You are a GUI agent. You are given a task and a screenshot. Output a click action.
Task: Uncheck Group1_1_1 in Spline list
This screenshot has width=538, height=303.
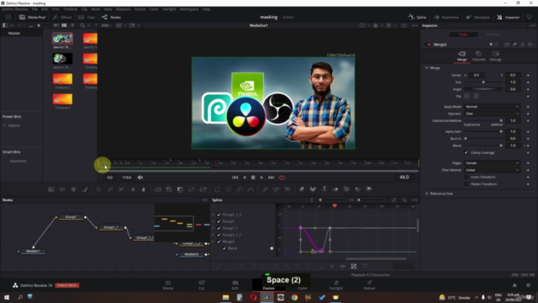tap(219, 235)
